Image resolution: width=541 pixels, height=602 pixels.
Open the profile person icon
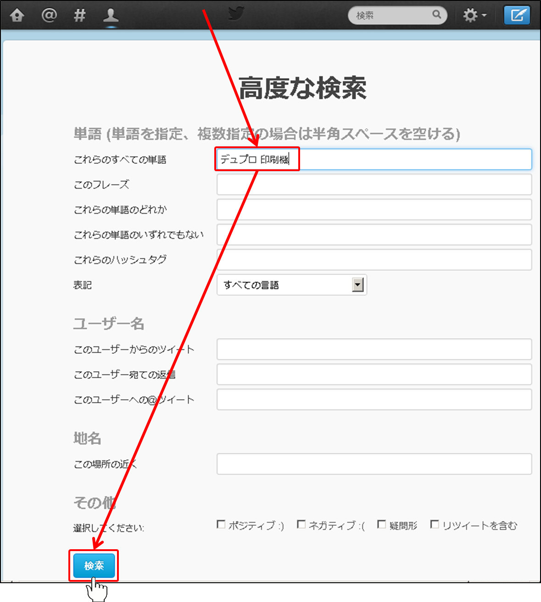tap(111, 16)
